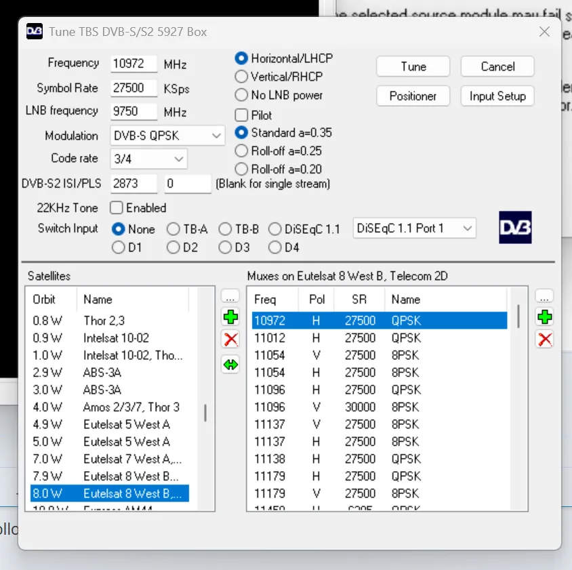Click the PLS field showing 0
Screen dimensions: 572x570
tap(188, 183)
